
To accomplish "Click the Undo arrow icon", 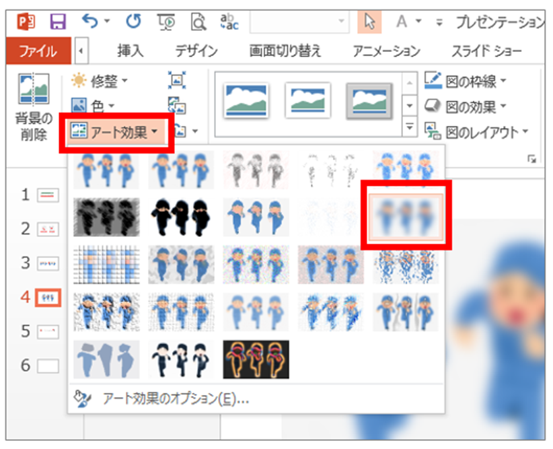I will [89, 21].
